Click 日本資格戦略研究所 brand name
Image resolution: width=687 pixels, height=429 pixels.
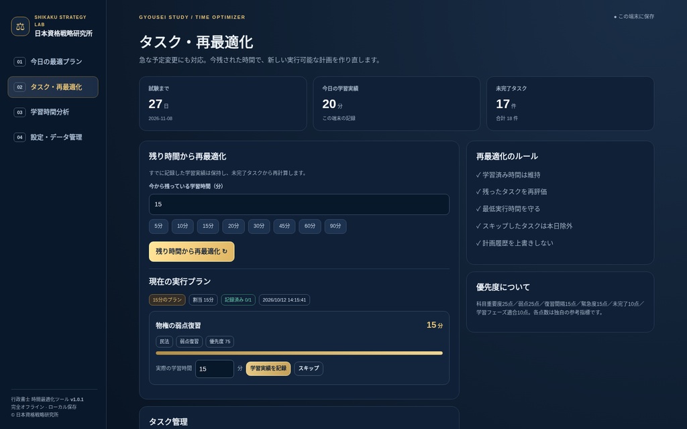click(64, 34)
